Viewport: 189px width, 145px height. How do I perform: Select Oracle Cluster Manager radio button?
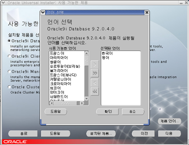pos(9,87)
